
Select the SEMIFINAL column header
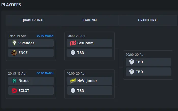(x=90, y=20)
